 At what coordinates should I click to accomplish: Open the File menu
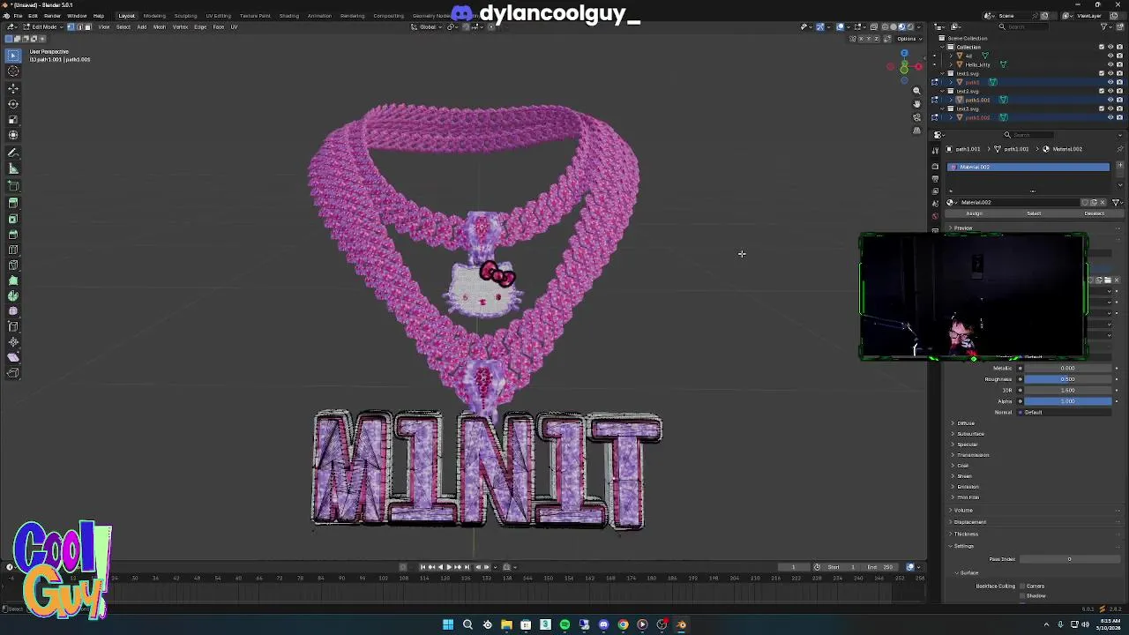[x=18, y=16]
